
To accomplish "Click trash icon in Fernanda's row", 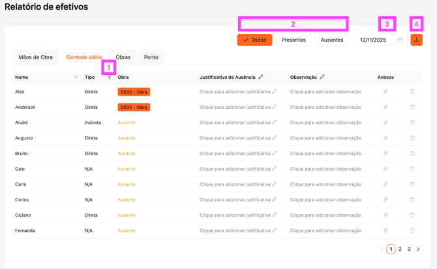I will pyautogui.click(x=412, y=231).
